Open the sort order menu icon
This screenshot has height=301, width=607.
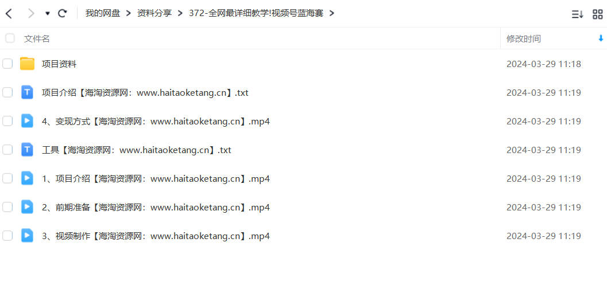(x=578, y=15)
